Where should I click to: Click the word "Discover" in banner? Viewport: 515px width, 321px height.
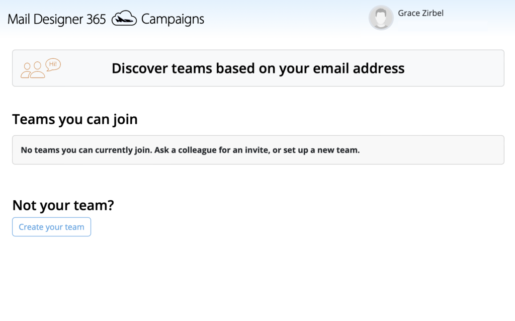point(139,68)
